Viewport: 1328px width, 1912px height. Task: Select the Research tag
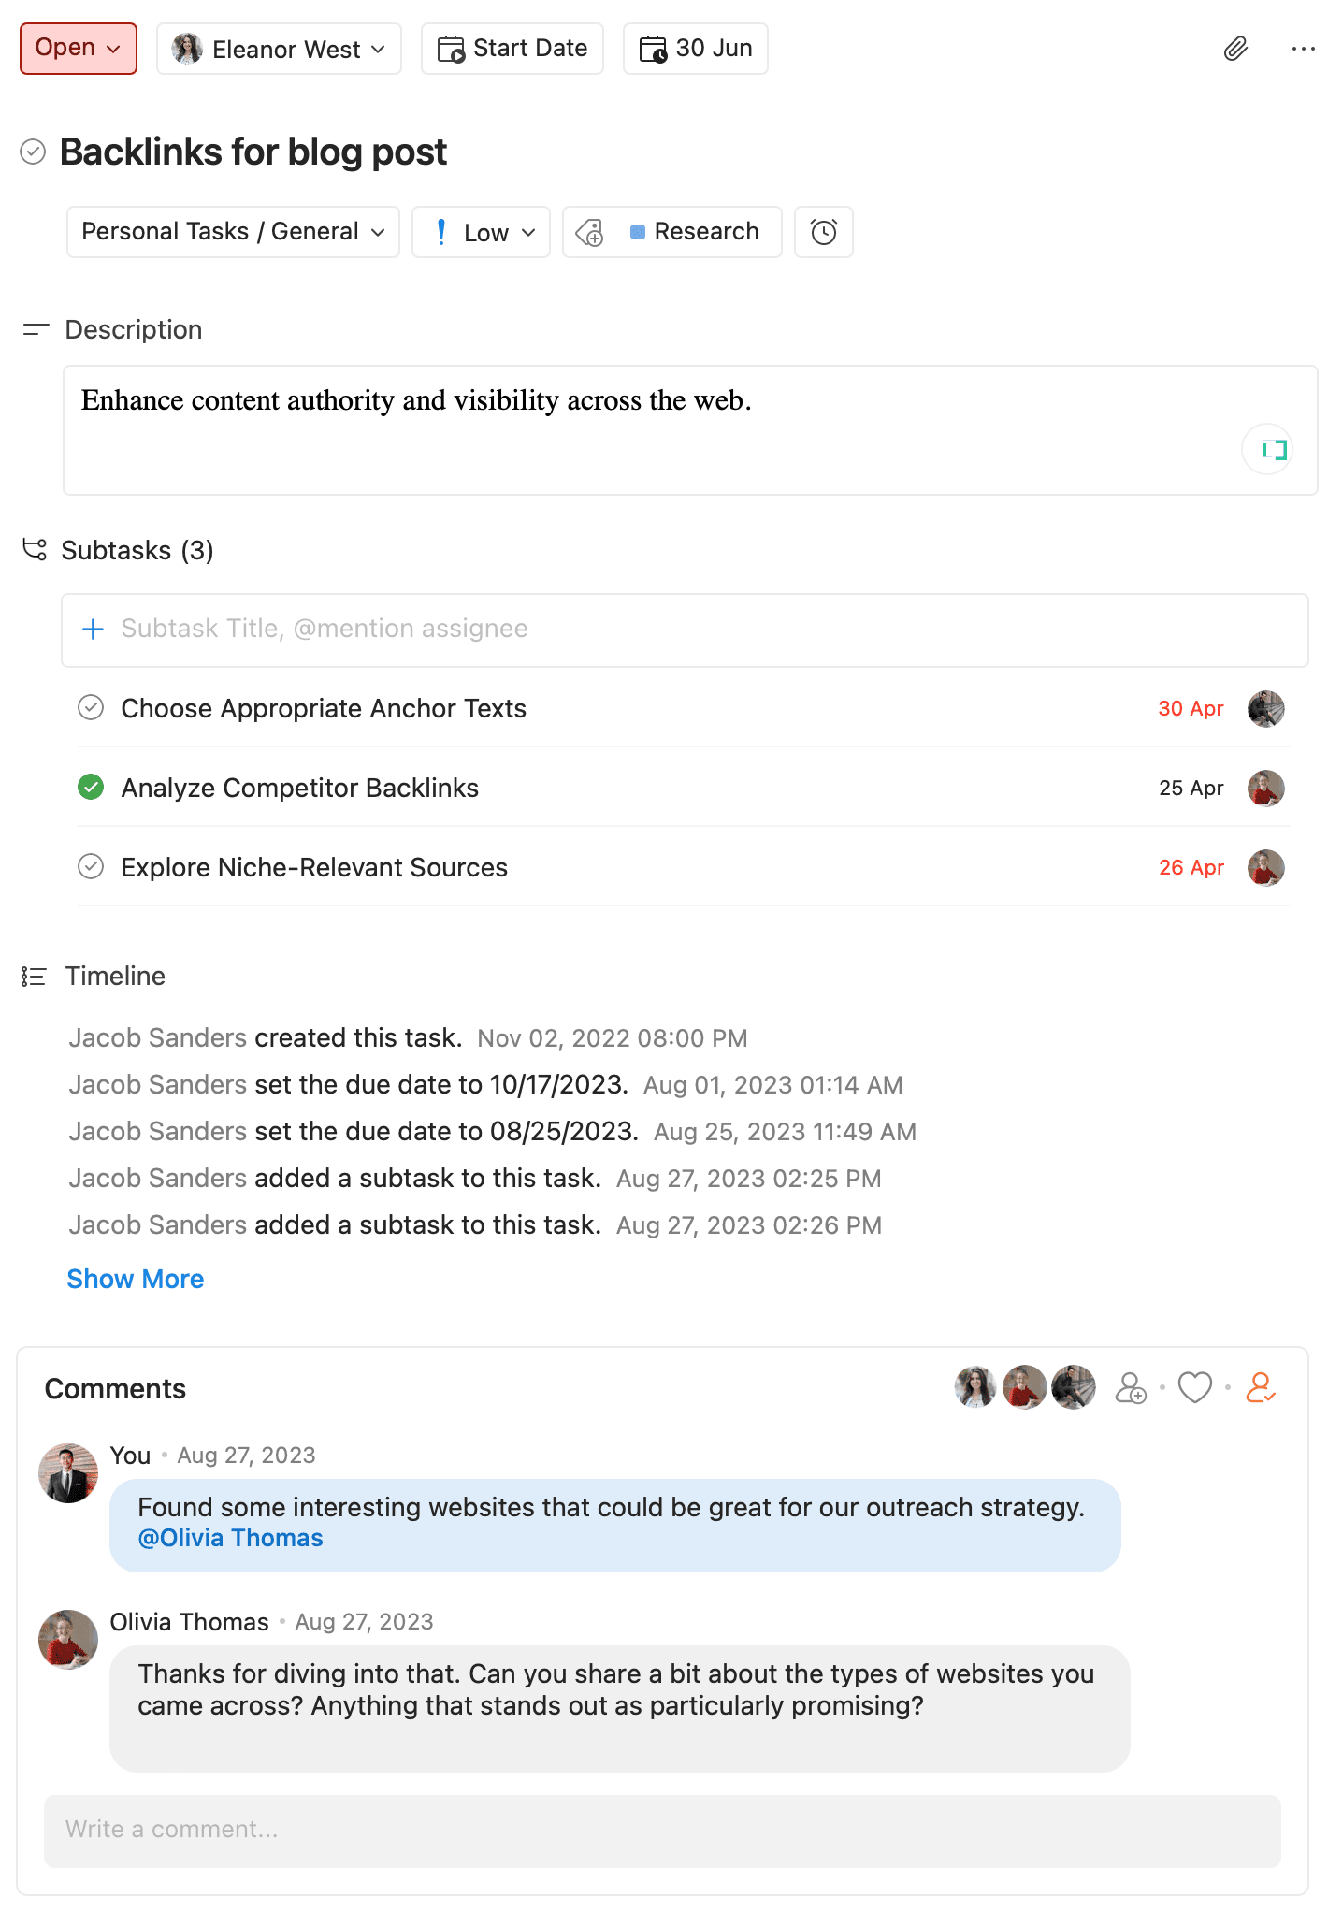pyautogui.click(x=695, y=232)
